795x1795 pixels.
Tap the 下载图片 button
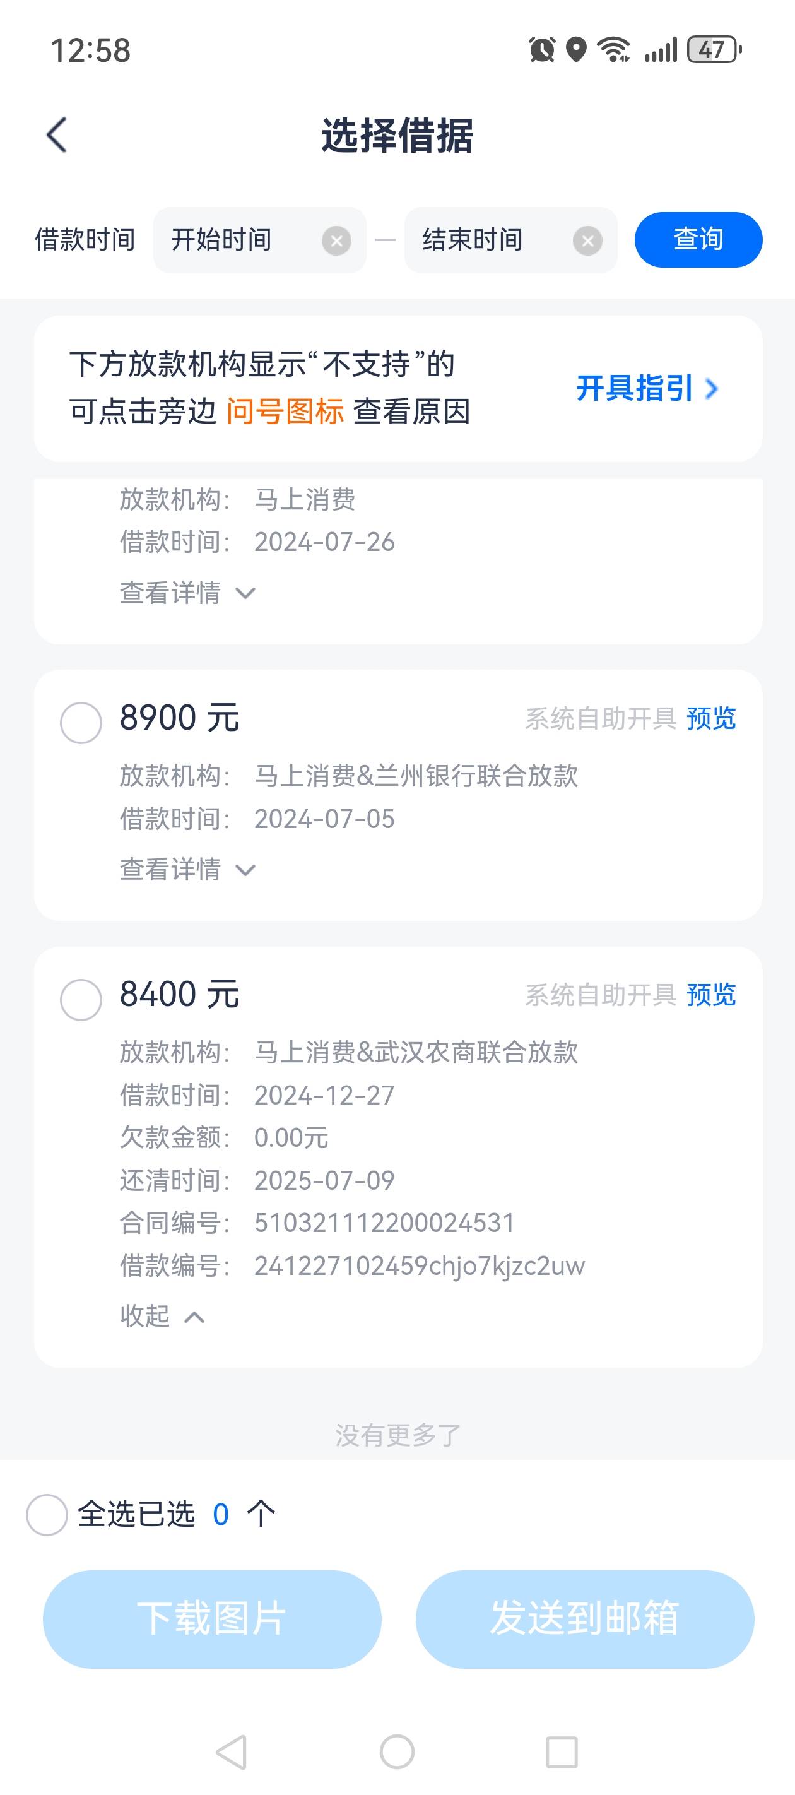212,1619
